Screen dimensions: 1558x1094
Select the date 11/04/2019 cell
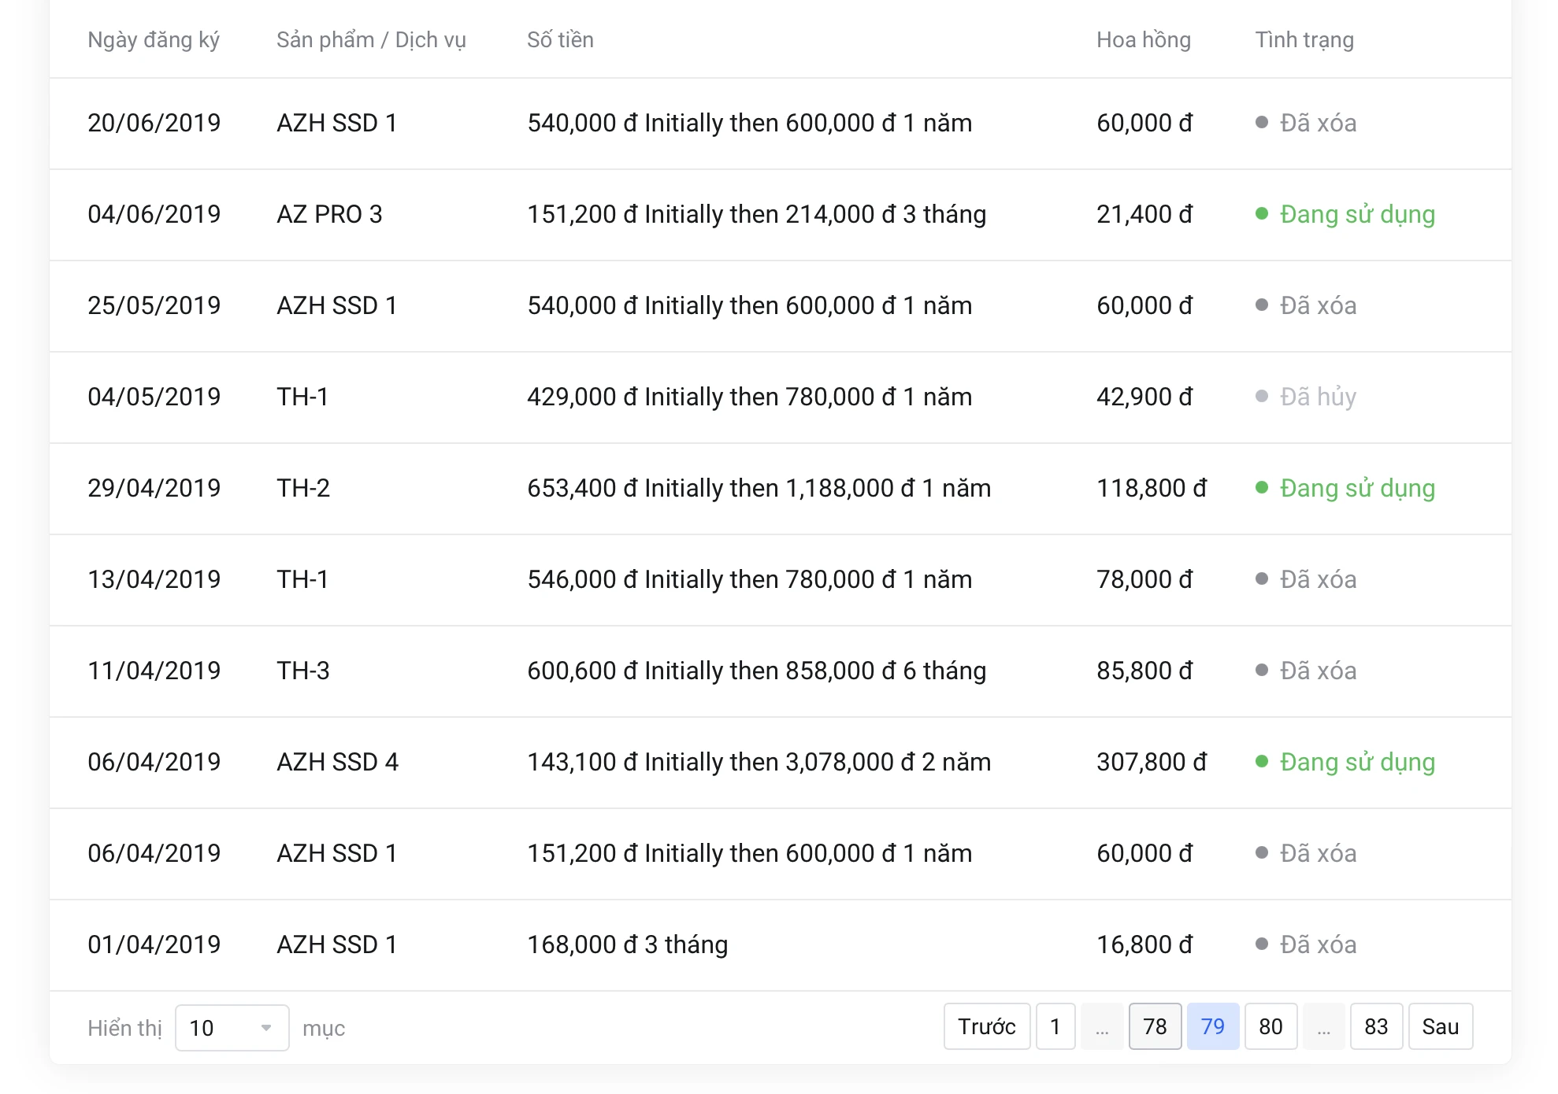(154, 671)
